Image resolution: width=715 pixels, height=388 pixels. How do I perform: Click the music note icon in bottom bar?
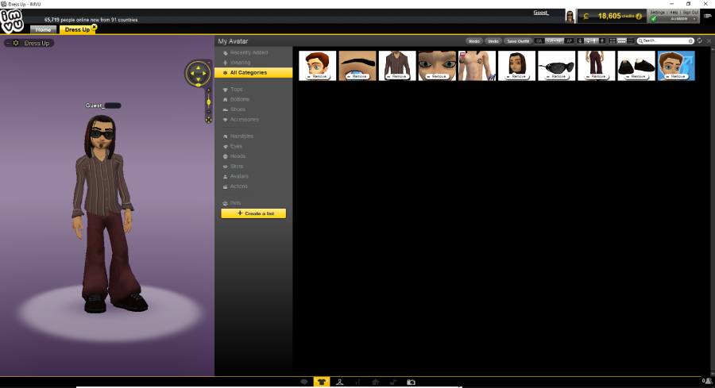(393, 382)
